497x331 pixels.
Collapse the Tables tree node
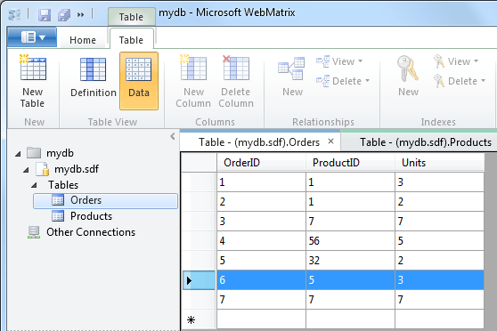coord(34,185)
